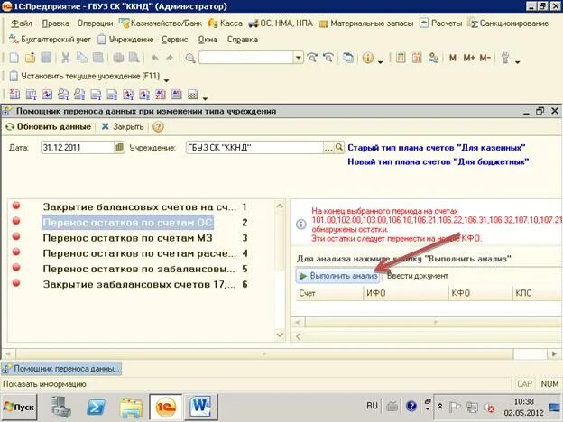Click Обновить данные button
This screenshot has width=563, height=422.
click(x=49, y=127)
